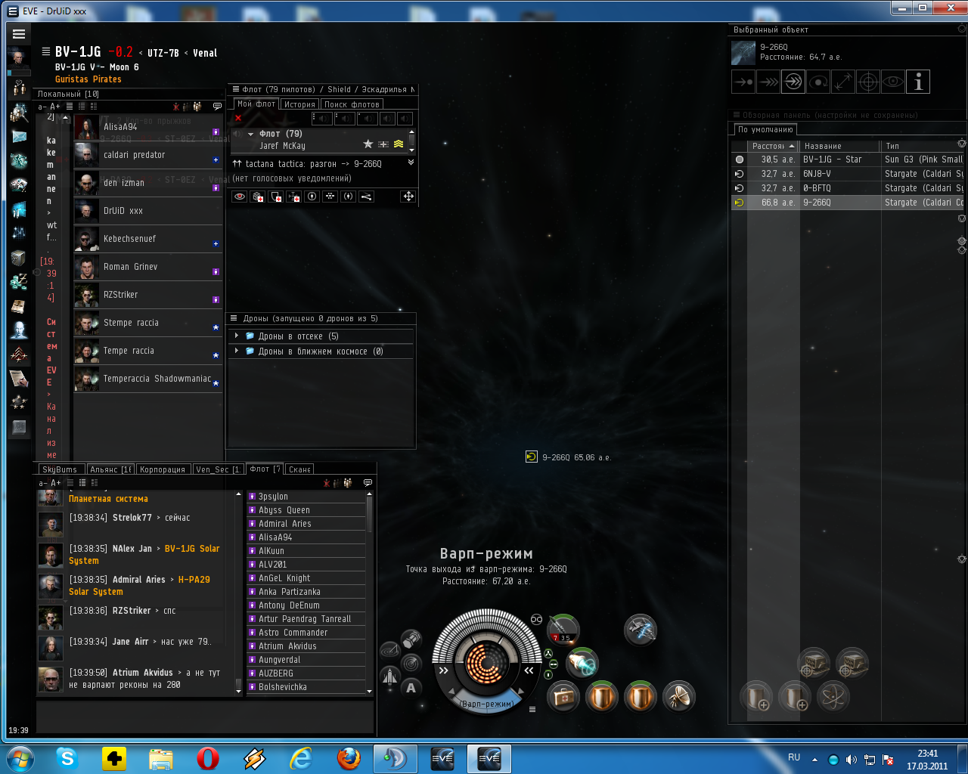Click the Guristas Pirates sovereignty link
This screenshot has width=968, height=774.
pyautogui.click(x=88, y=79)
